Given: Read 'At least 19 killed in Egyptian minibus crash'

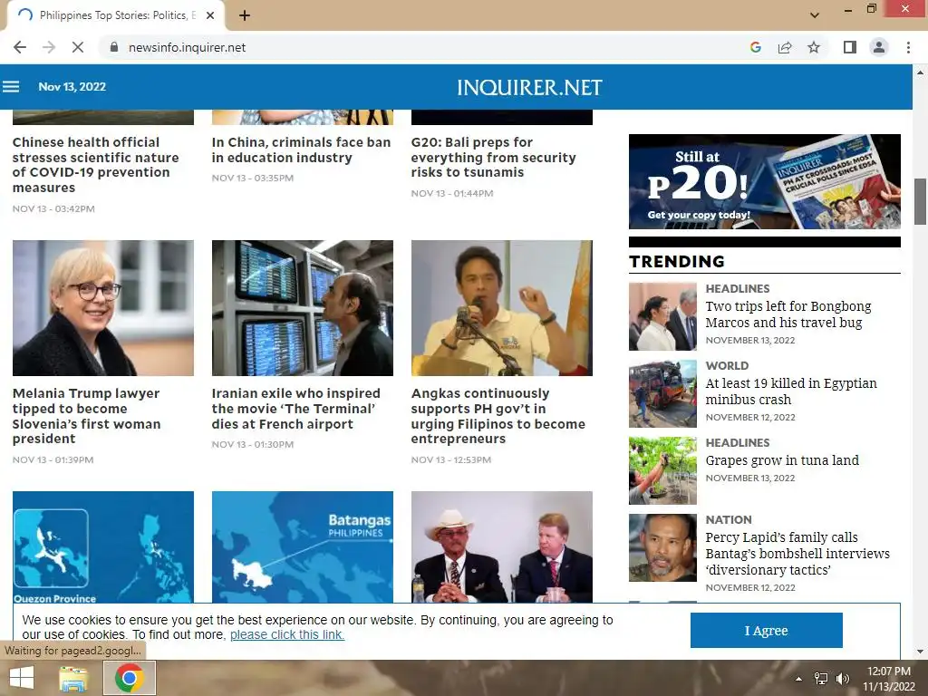Looking at the screenshot, I should pos(791,391).
